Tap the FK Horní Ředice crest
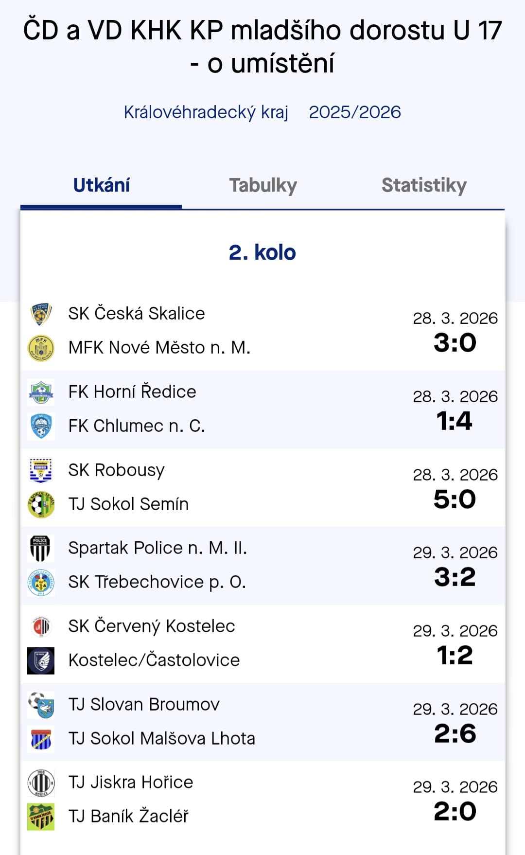This screenshot has width=525, height=855. (41, 392)
